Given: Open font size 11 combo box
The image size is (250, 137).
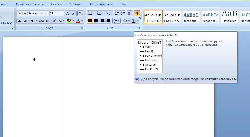Looking at the screenshot, I should coord(57,13).
